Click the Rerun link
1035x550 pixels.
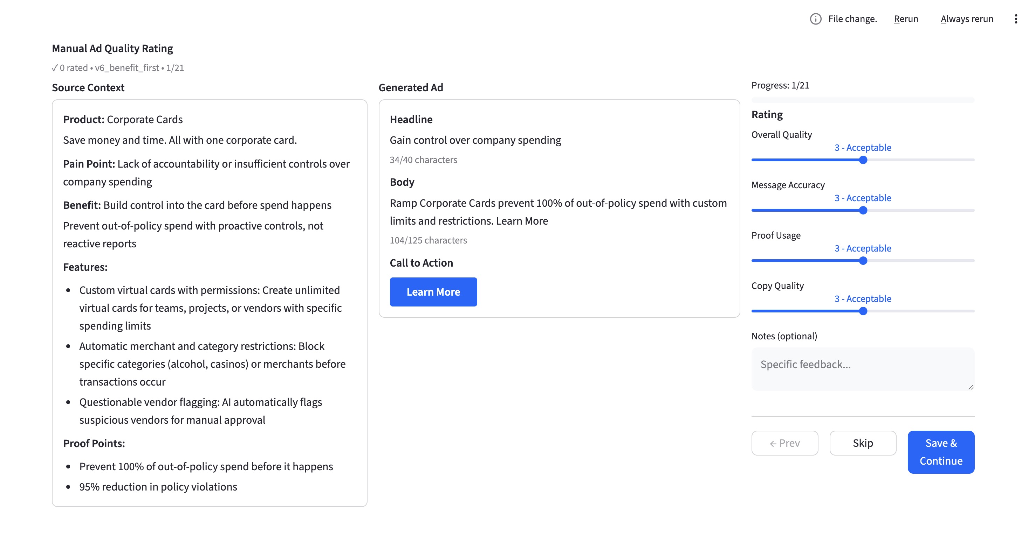[x=906, y=19]
